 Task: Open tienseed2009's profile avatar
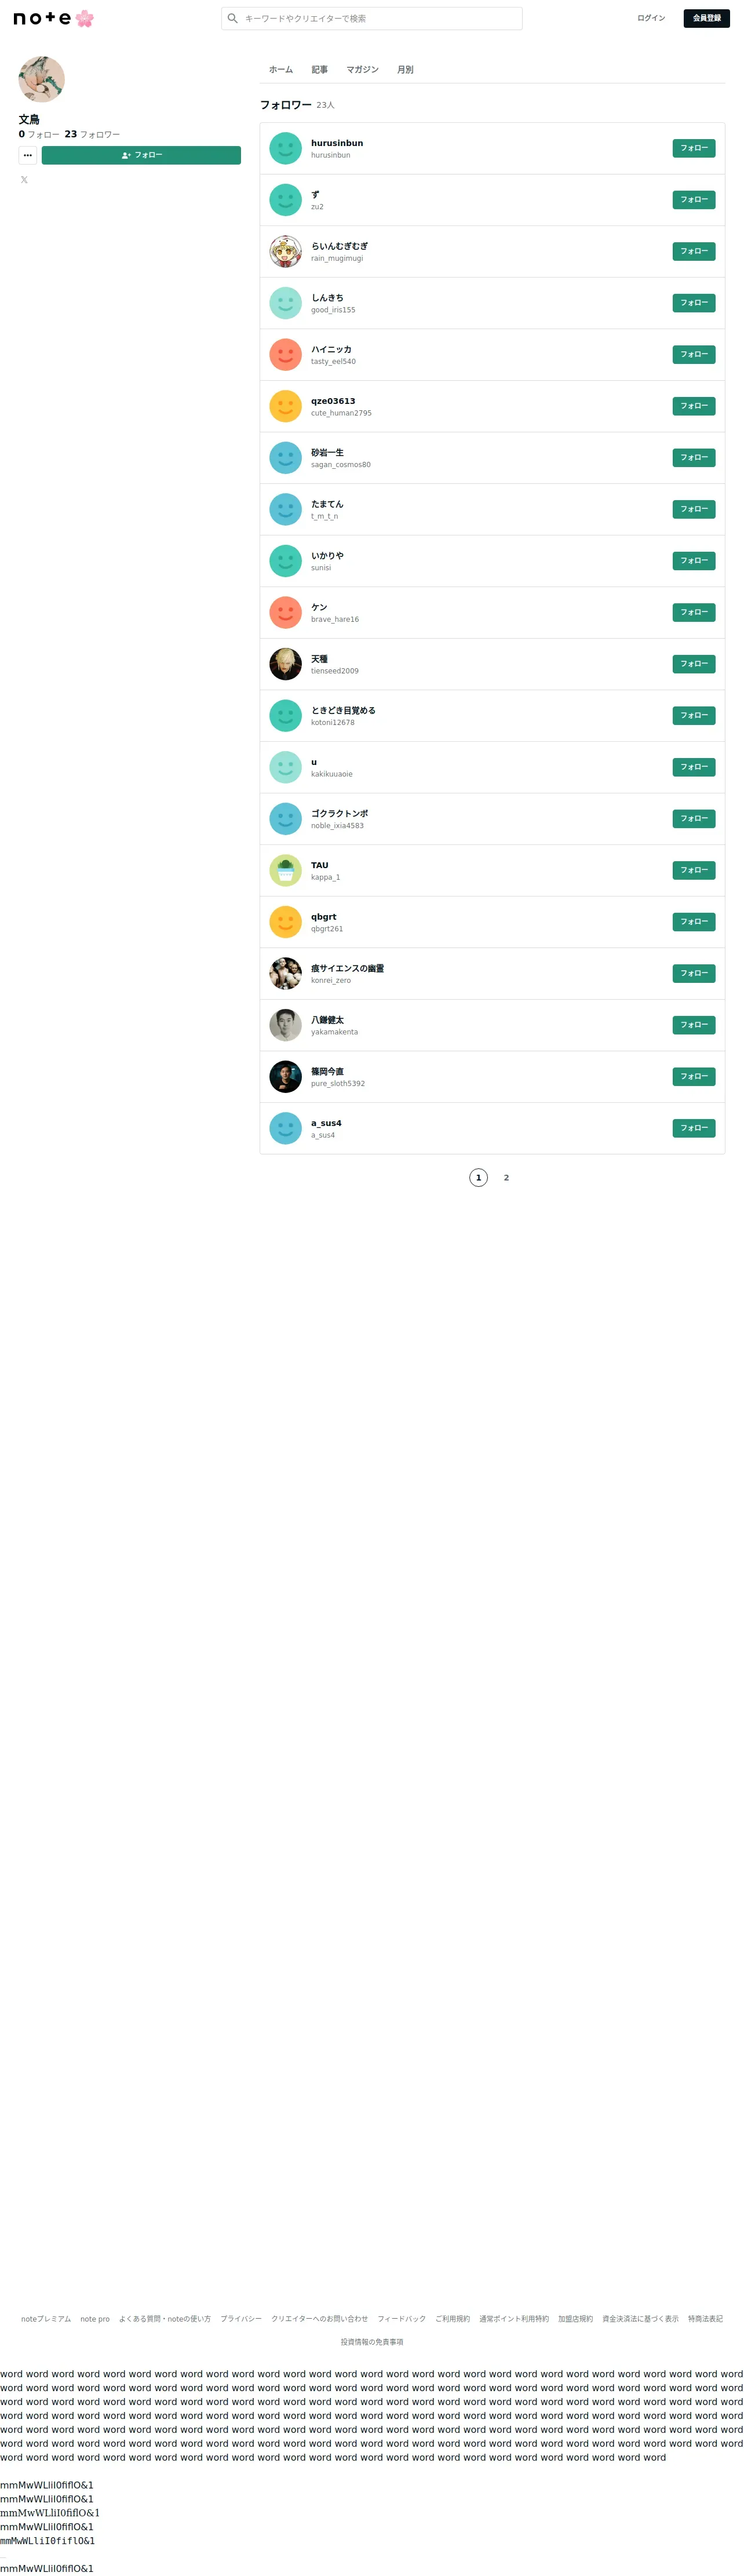tap(285, 664)
